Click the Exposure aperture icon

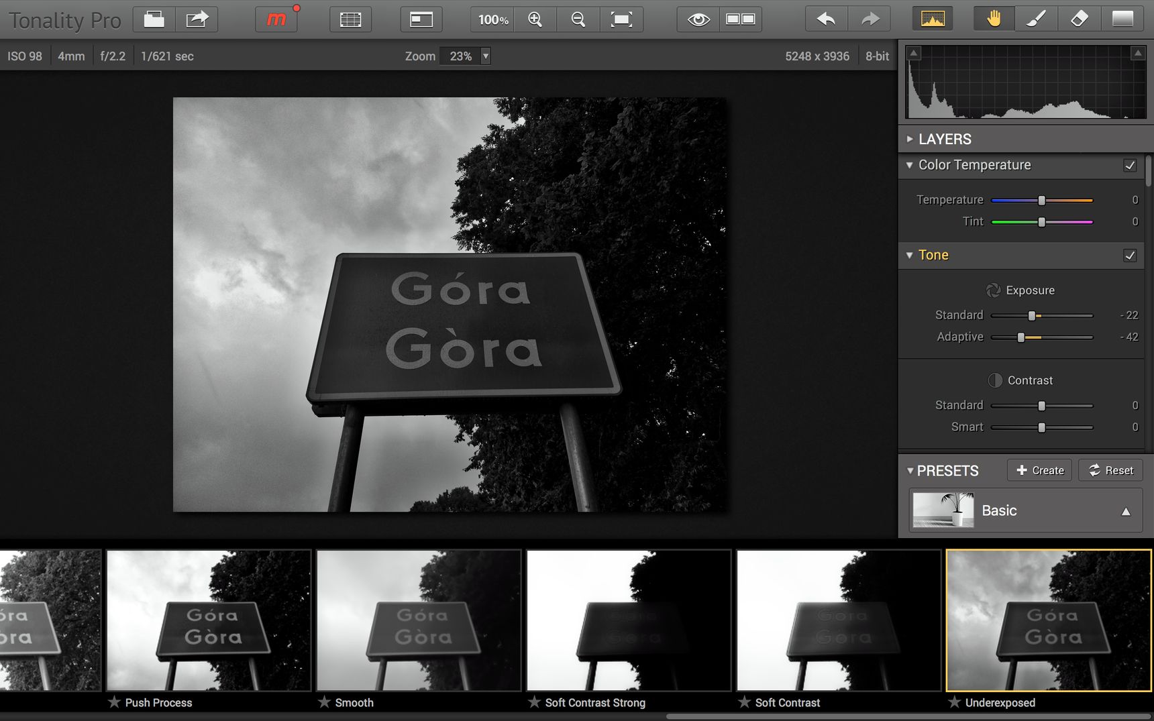click(994, 290)
